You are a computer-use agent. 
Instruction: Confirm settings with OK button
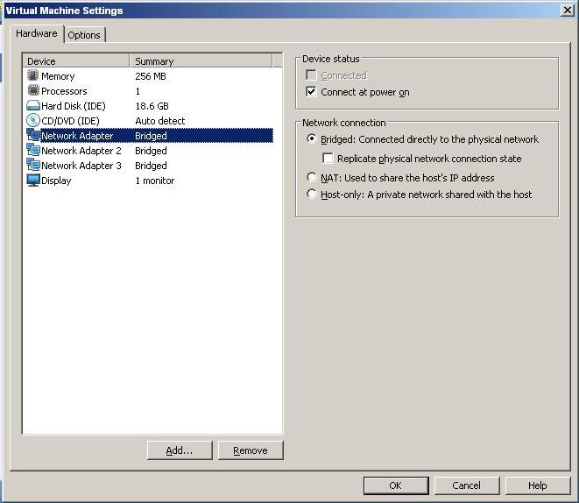(x=395, y=485)
